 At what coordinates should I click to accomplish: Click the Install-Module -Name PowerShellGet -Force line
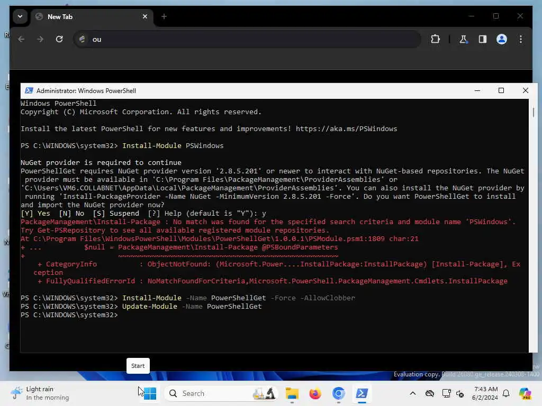(188, 298)
